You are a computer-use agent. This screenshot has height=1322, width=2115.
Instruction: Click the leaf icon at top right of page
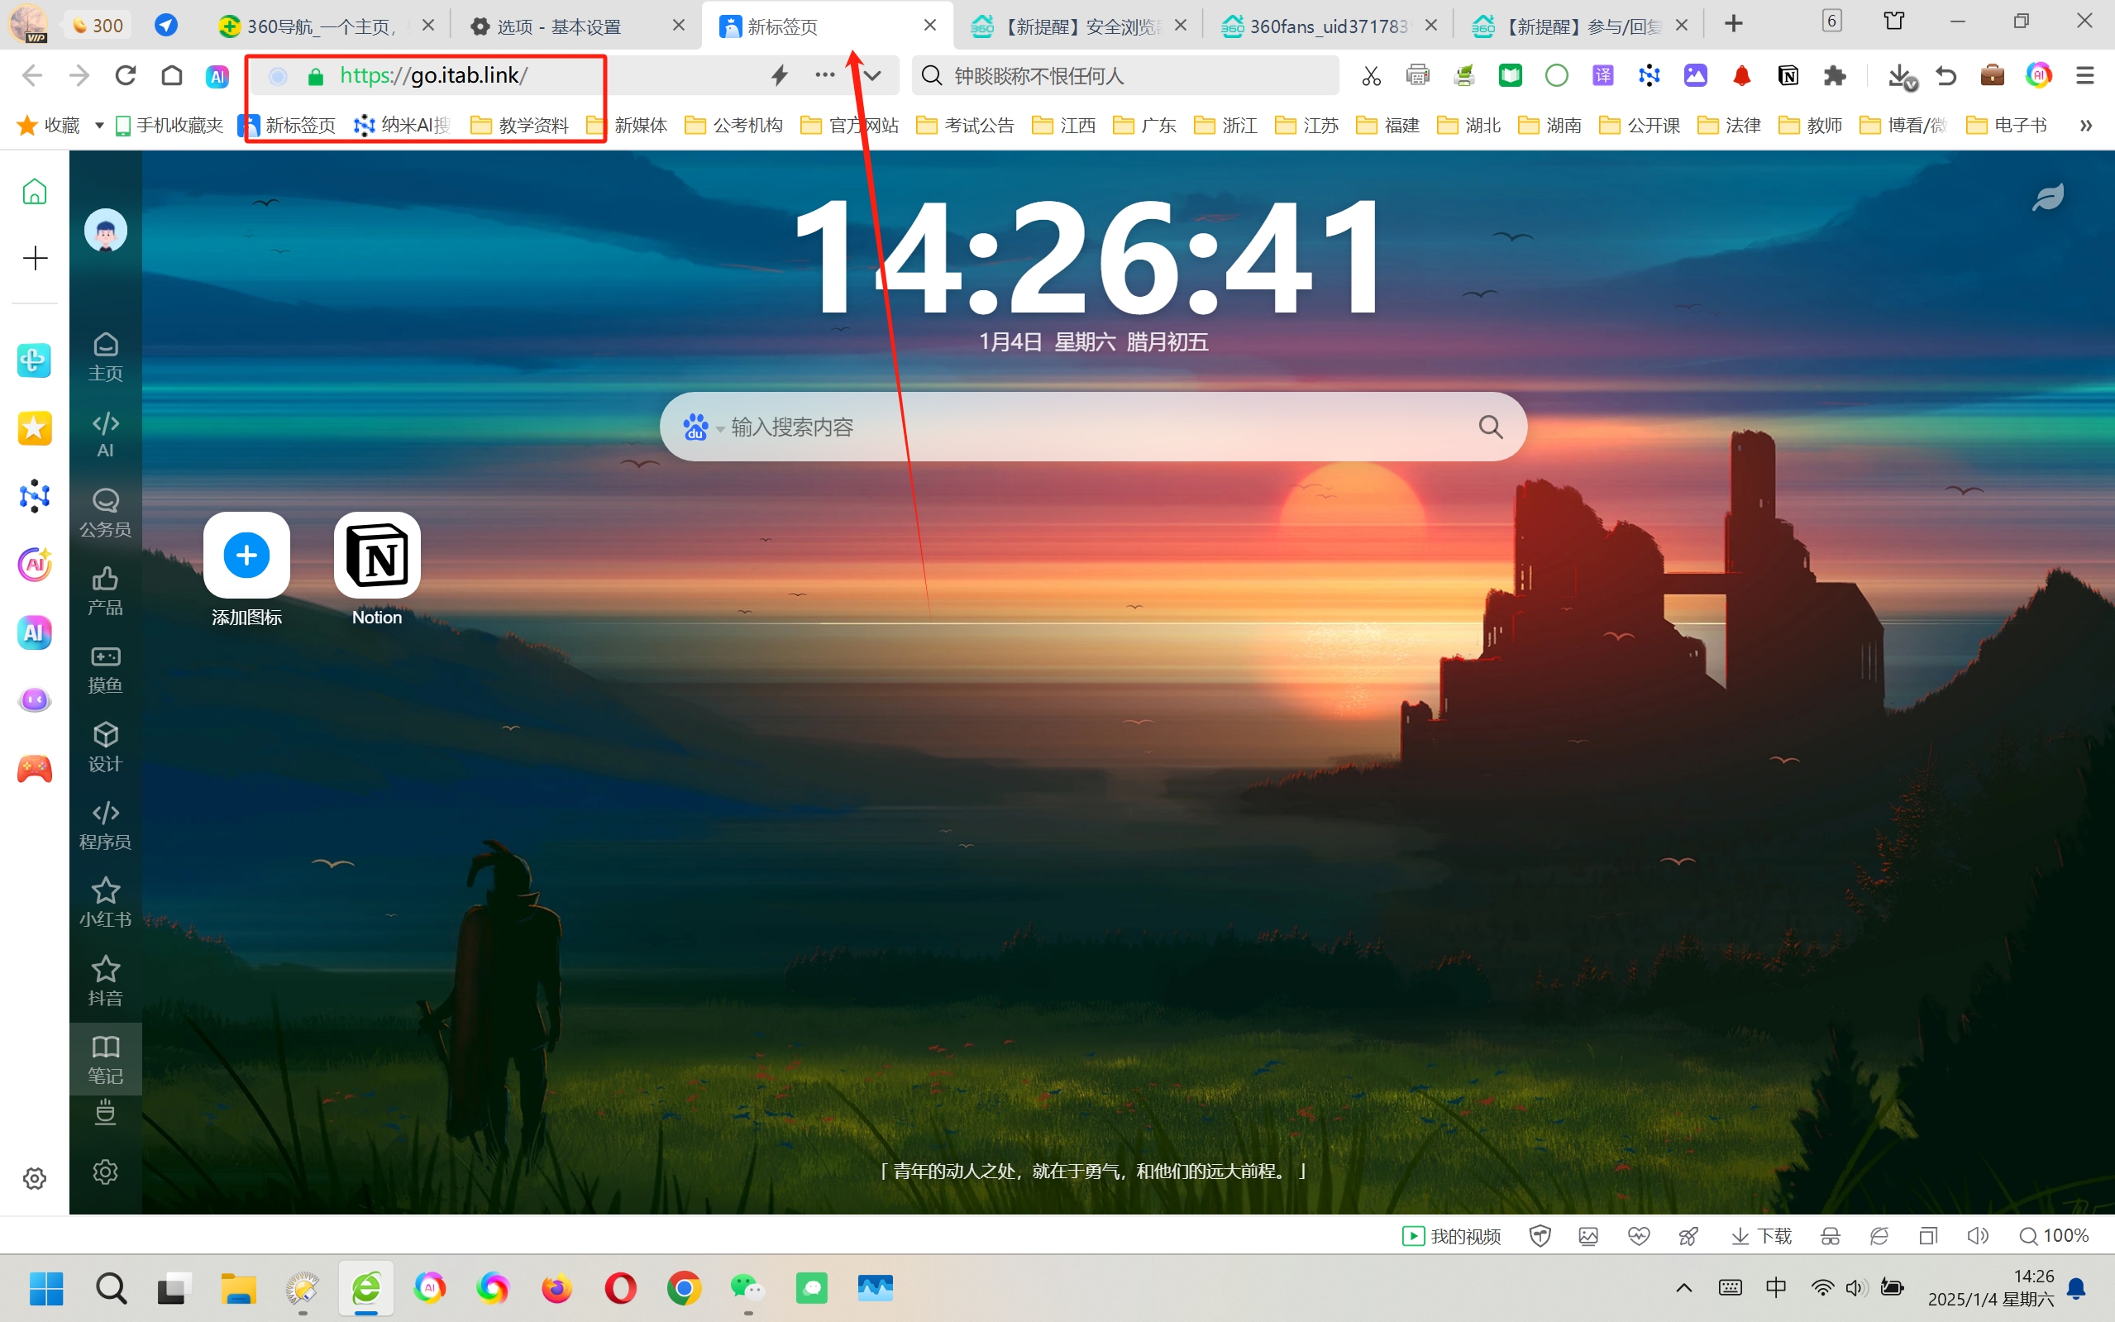(2048, 197)
